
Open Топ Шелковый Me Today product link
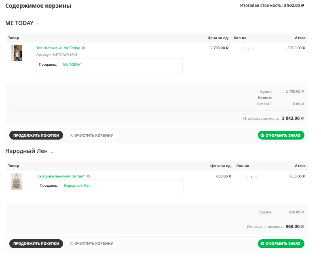pos(58,48)
